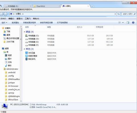
Task: Click 20.5 GB free space value
Action: click(109, 36)
